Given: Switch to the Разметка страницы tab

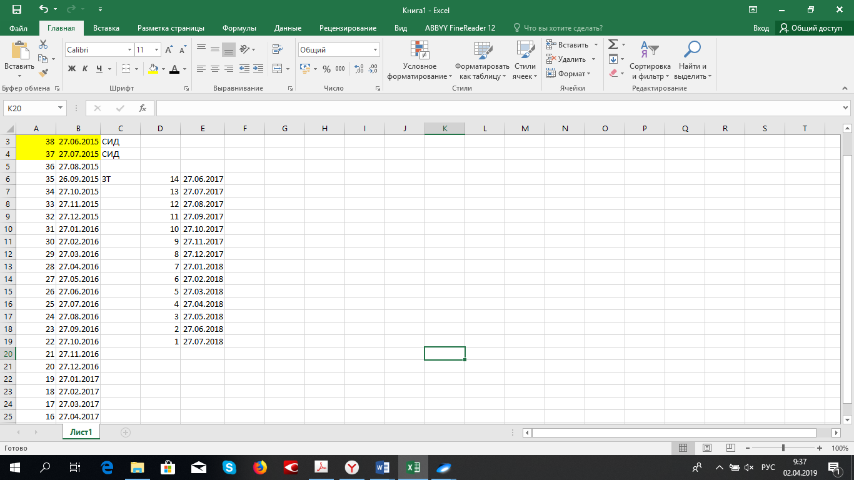Looking at the screenshot, I should point(171,28).
